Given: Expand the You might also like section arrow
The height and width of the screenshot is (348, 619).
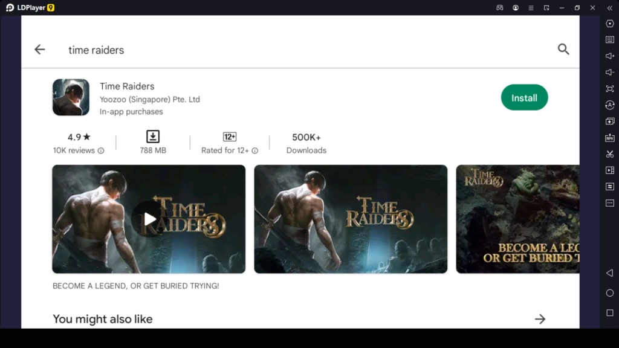Looking at the screenshot, I should [x=540, y=319].
